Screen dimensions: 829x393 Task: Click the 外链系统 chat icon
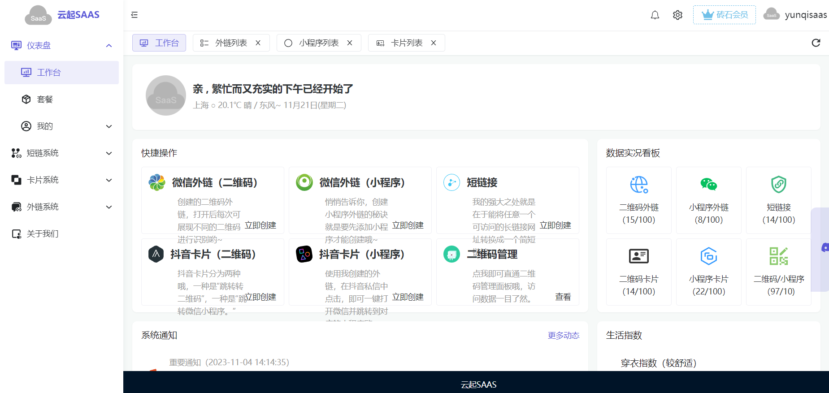17,207
